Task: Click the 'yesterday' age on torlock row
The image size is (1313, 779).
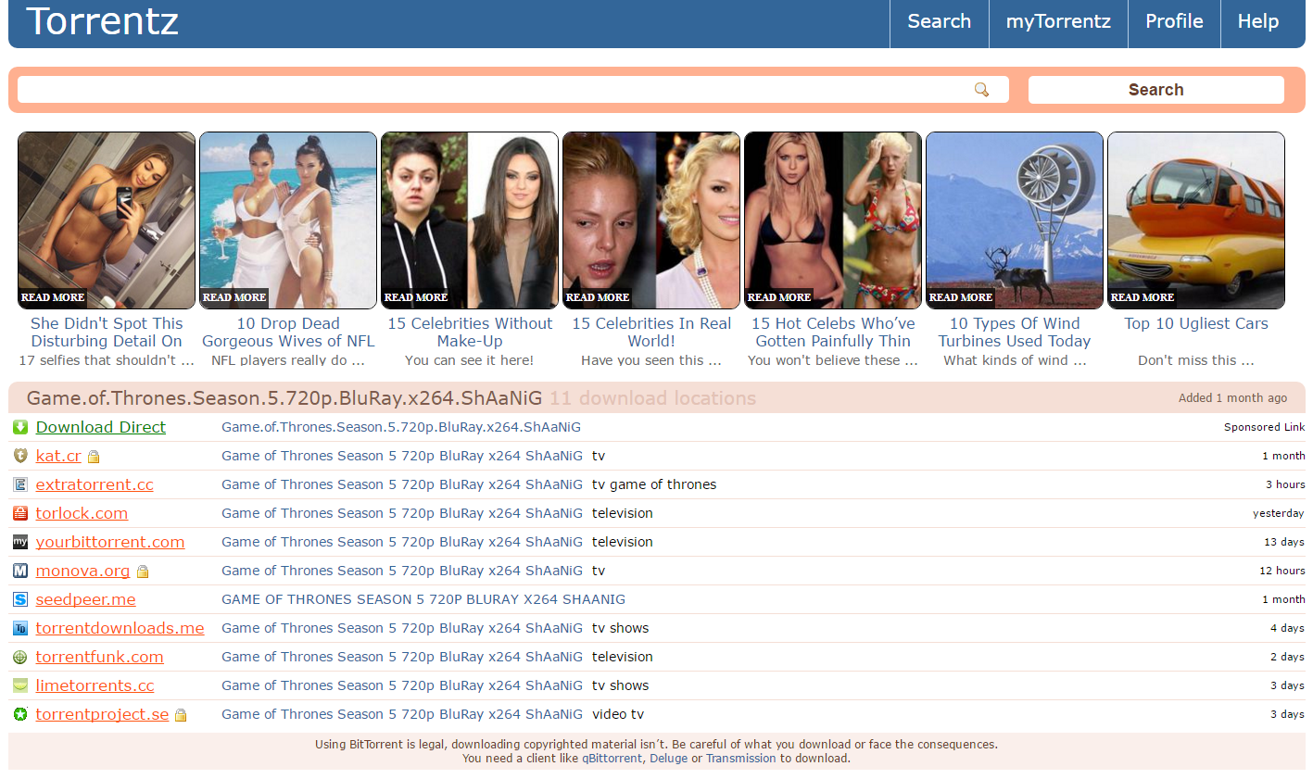Action: [x=1279, y=513]
